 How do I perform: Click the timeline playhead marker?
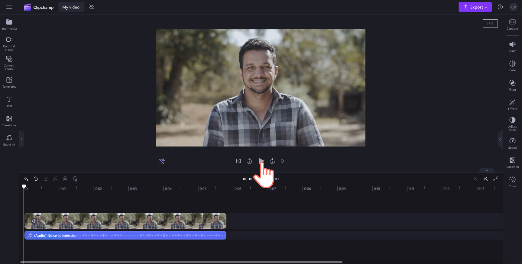24,186
